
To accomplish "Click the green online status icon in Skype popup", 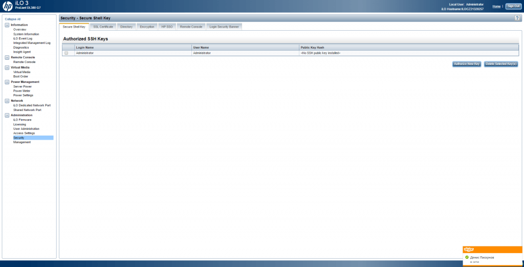I will (x=467, y=257).
